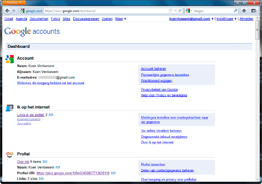Image resolution: width=262 pixels, height=184 pixels.
Task: Click Uw online identiteit beheren
Action: tap(161, 131)
